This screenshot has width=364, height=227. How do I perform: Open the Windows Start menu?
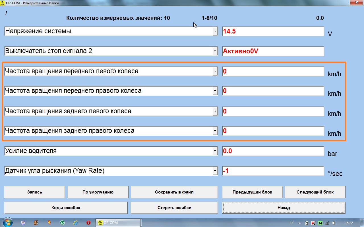[x=7, y=222]
